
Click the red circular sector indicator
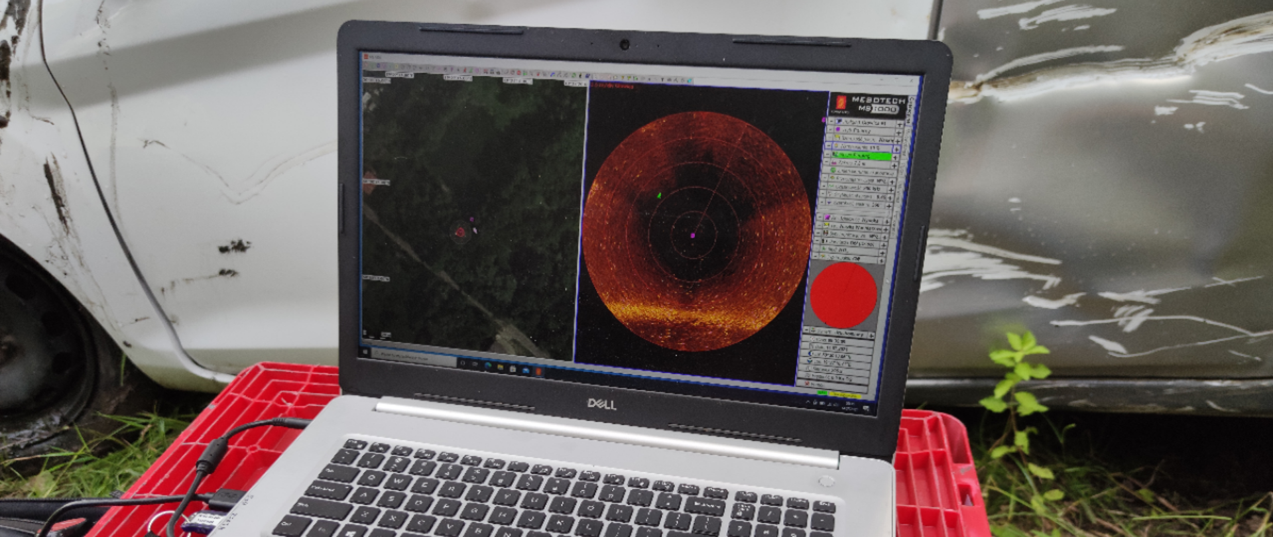843,295
